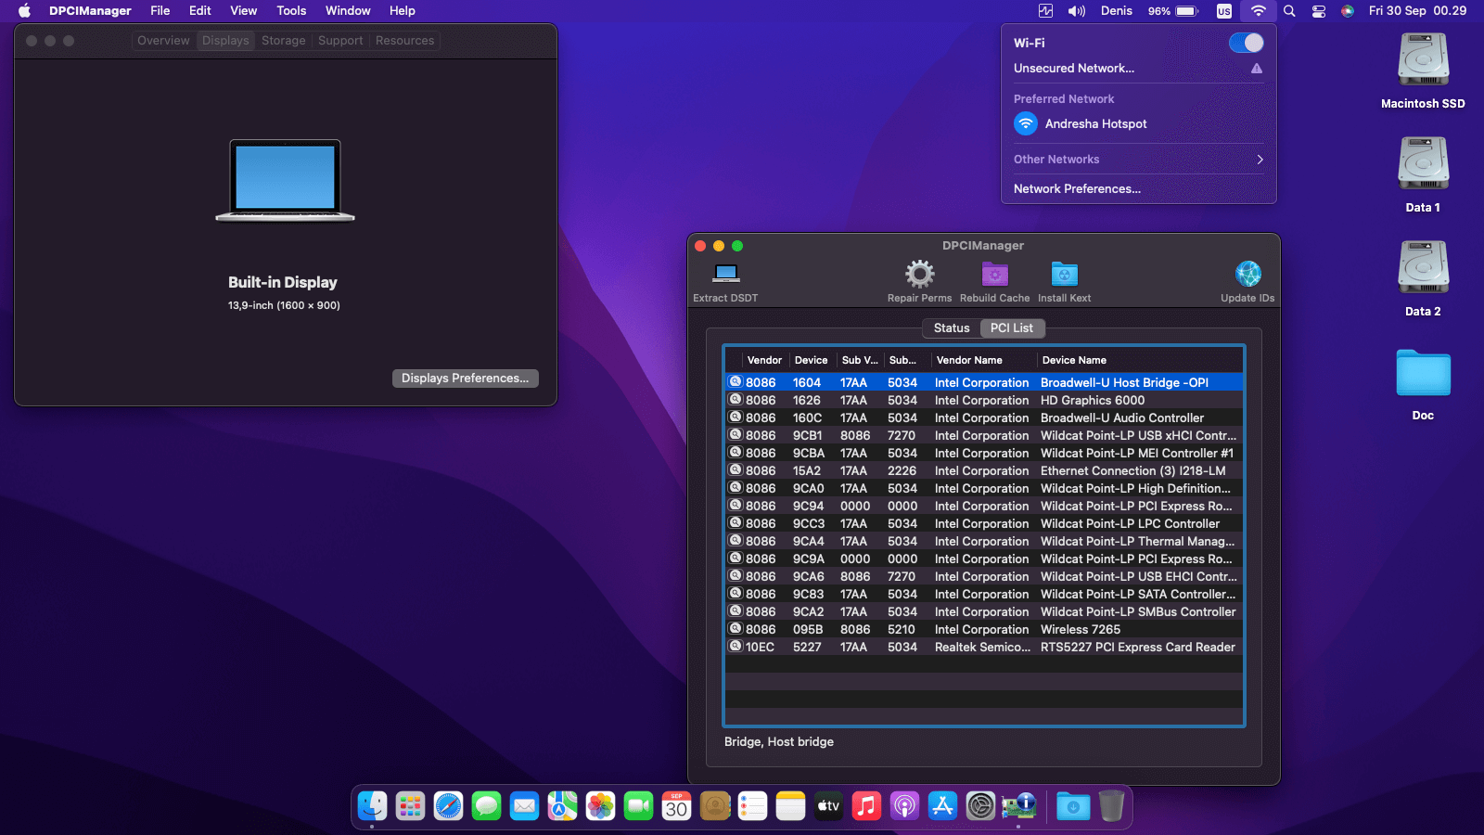Open Spotlight search in menu bar
The width and height of the screenshot is (1484, 835).
1289,11
